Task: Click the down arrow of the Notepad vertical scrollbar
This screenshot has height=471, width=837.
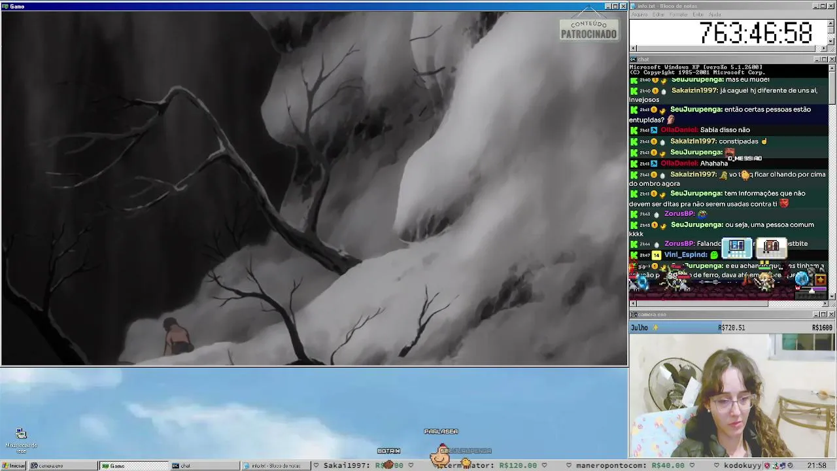Action: [x=832, y=41]
